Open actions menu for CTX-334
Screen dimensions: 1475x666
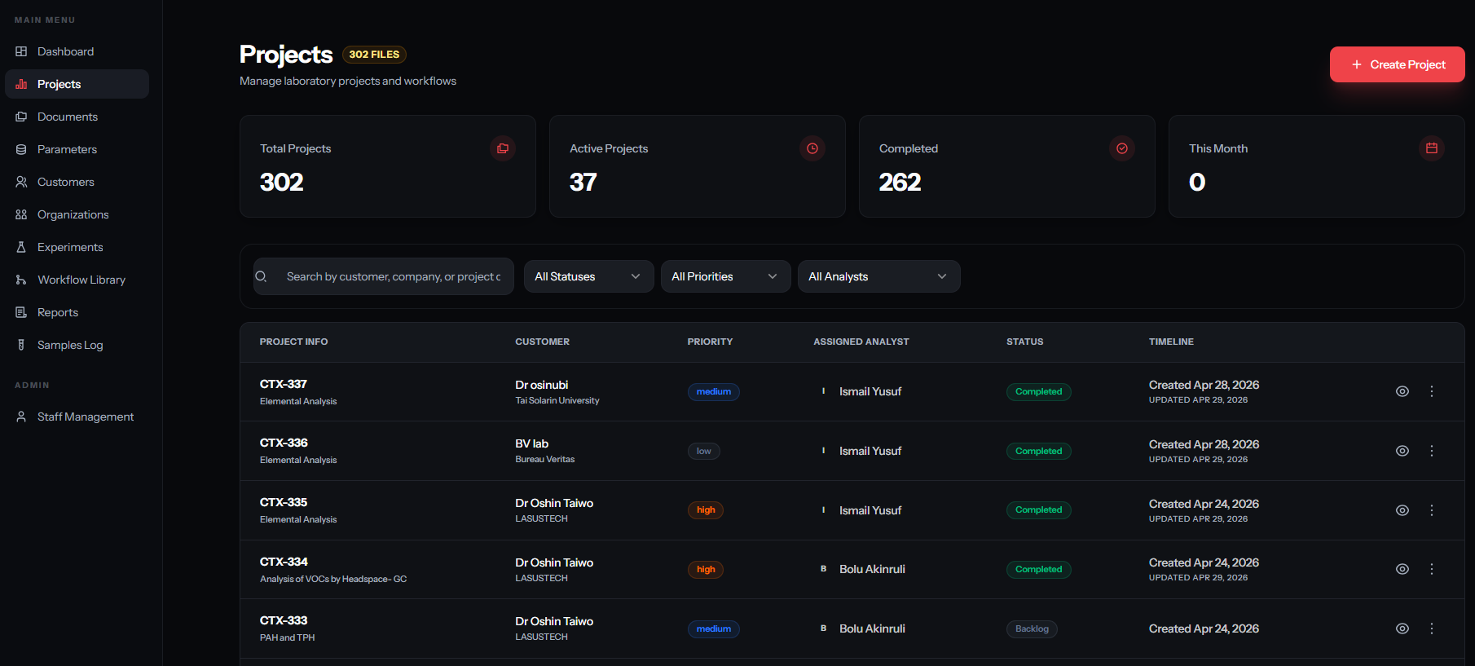pyautogui.click(x=1432, y=569)
